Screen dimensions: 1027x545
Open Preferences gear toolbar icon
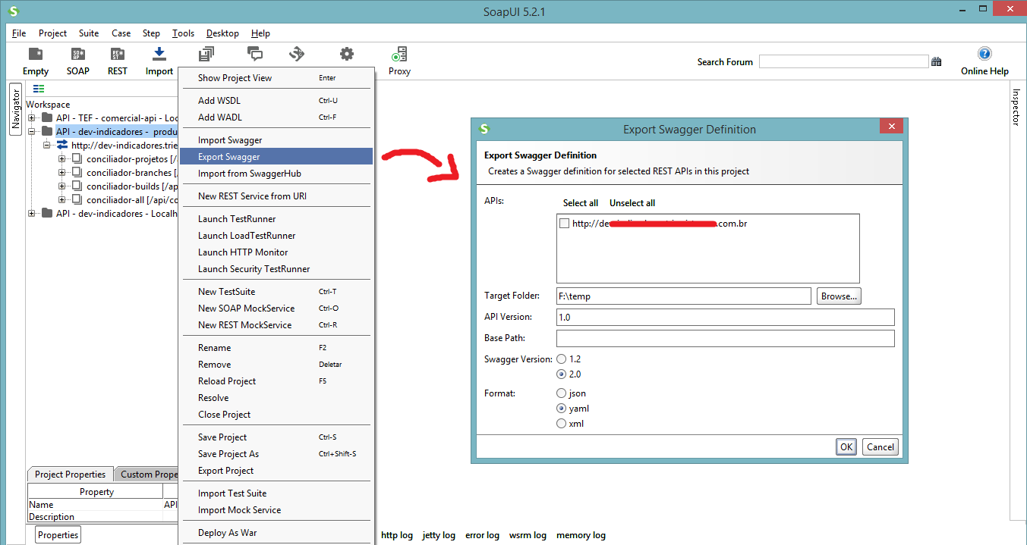click(347, 54)
